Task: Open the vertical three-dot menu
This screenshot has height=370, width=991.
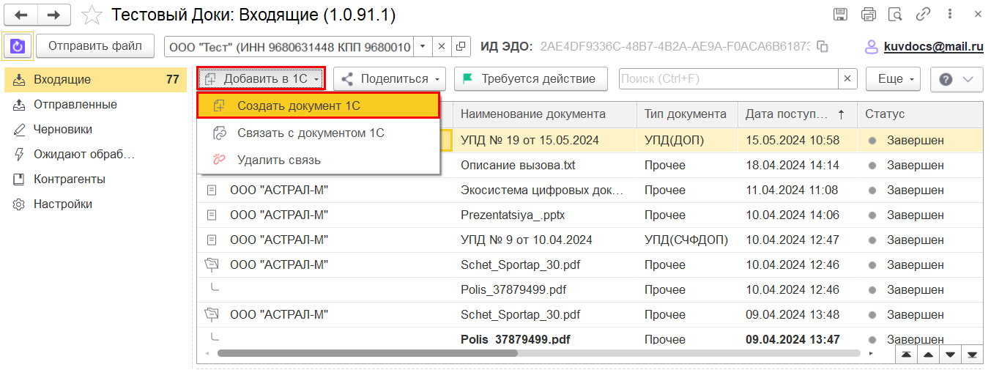Action: pos(950,14)
